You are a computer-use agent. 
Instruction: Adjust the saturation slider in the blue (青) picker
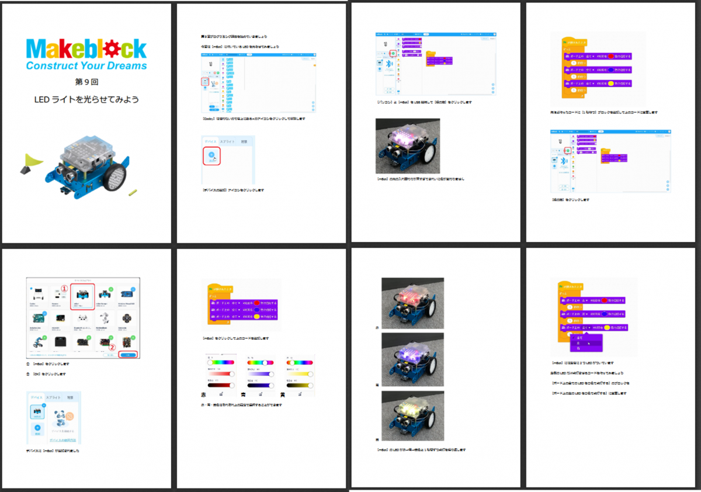261,373
